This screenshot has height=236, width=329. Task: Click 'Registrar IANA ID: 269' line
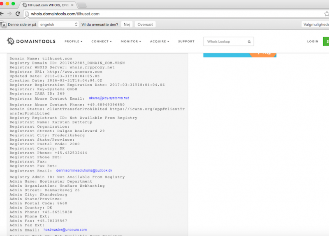pyautogui.click(x=37, y=94)
